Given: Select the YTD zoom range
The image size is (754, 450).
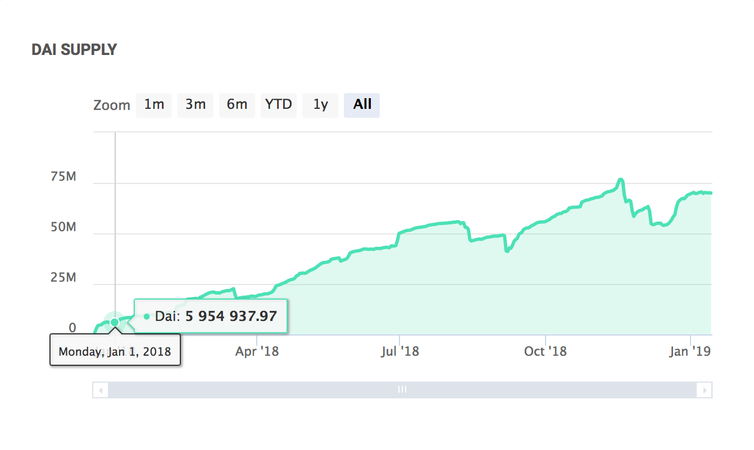Looking at the screenshot, I should coord(279,105).
